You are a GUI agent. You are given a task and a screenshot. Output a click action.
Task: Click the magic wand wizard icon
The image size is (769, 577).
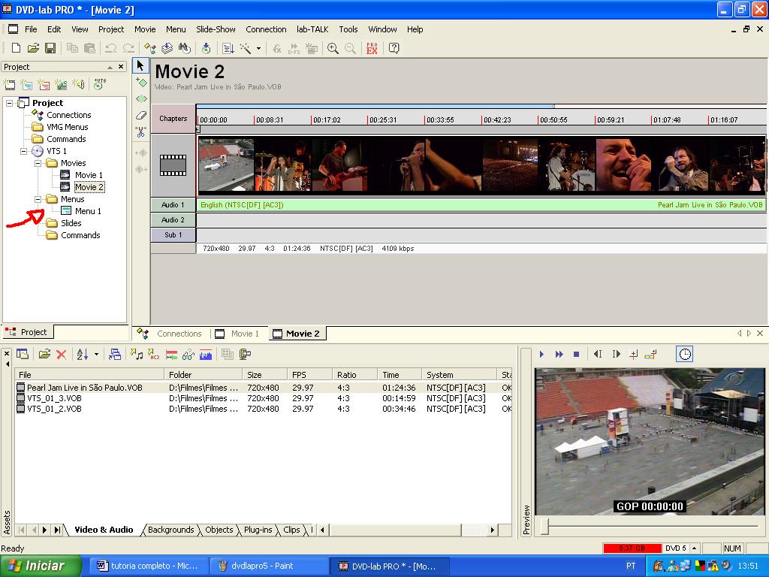click(x=246, y=48)
